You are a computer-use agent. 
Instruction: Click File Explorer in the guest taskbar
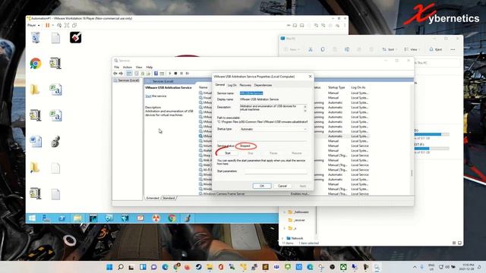pyautogui.click(x=77, y=218)
